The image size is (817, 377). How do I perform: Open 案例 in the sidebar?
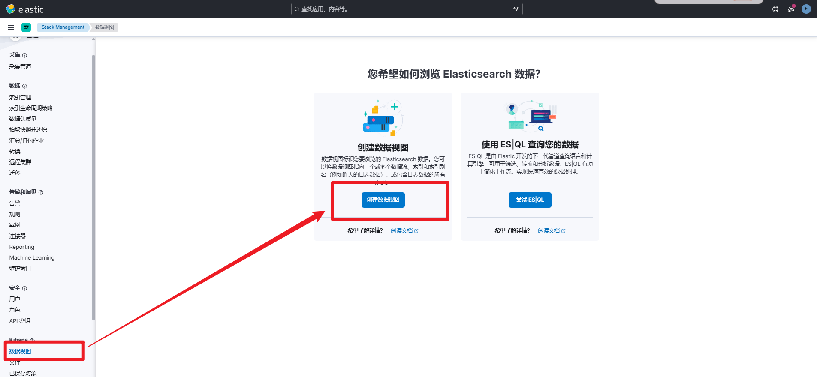click(x=15, y=225)
